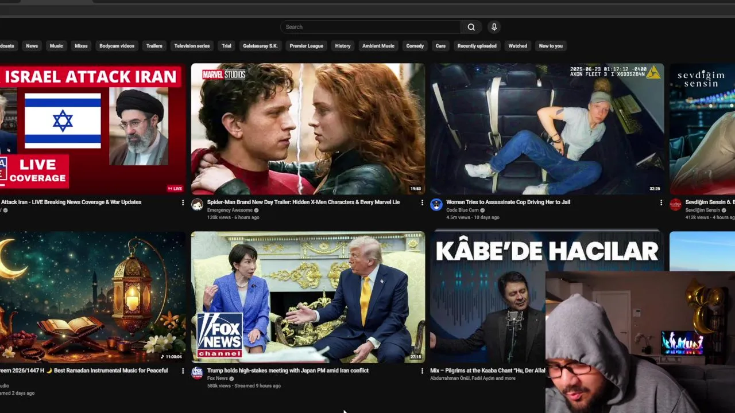Click the search magnifier button
This screenshot has height=413, width=735.
pos(471,27)
